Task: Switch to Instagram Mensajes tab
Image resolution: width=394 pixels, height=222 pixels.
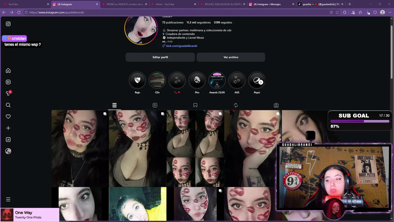Action: click(x=271, y=4)
